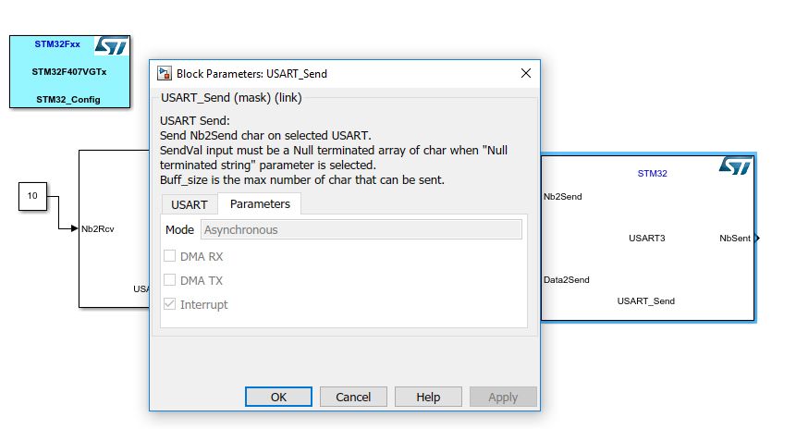The image size is (796, 429).
Task: Click the USART3 label on Send block
Action: [647, 239]
